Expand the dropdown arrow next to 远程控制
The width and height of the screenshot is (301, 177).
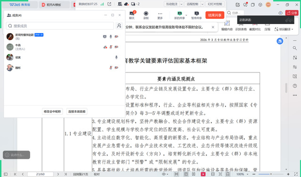point(203,4)
